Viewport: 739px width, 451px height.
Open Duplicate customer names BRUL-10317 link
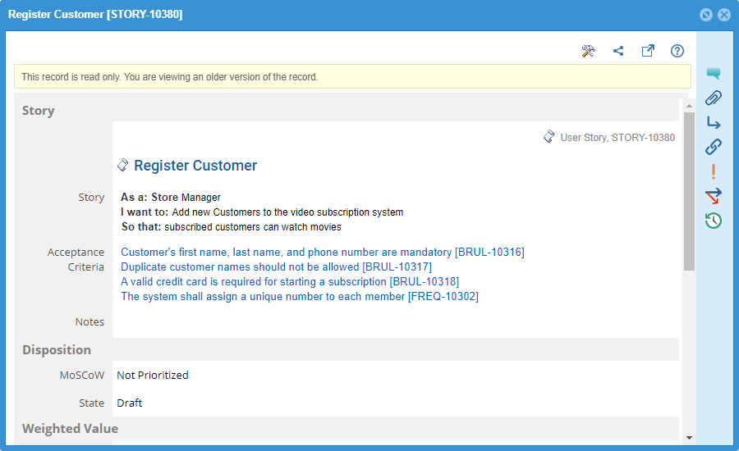coord(276,267)
